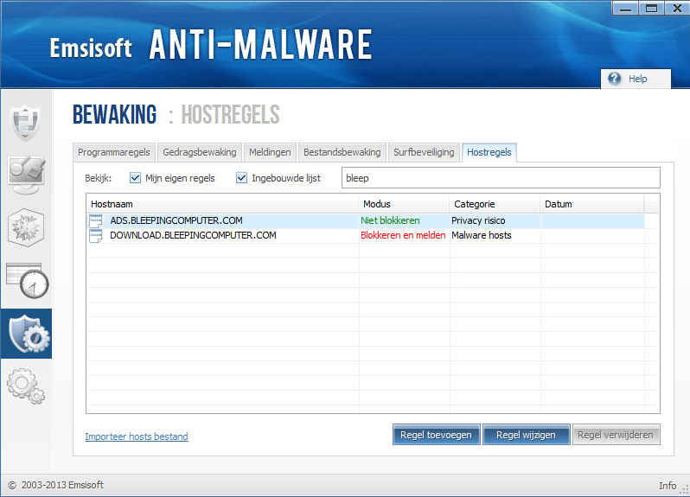Viewport: 690px width, 497px height.
Task: Open the Help button
Action: tap(636, 79)
